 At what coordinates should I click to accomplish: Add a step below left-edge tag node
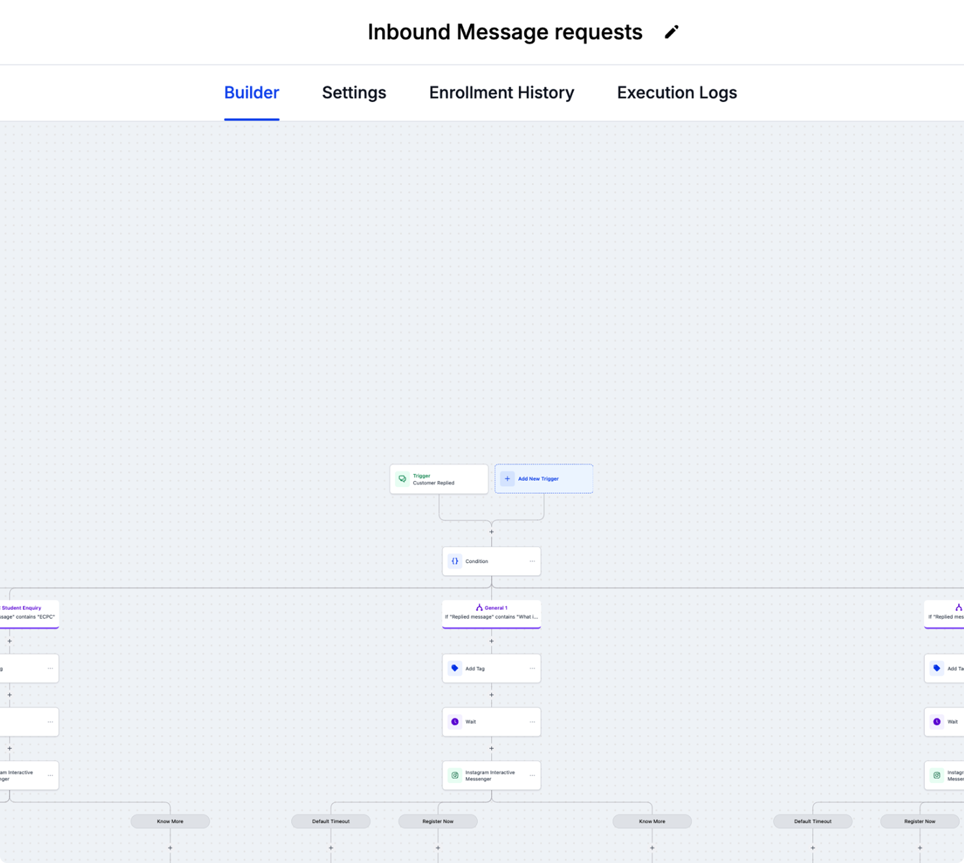[x=10, y=695]
